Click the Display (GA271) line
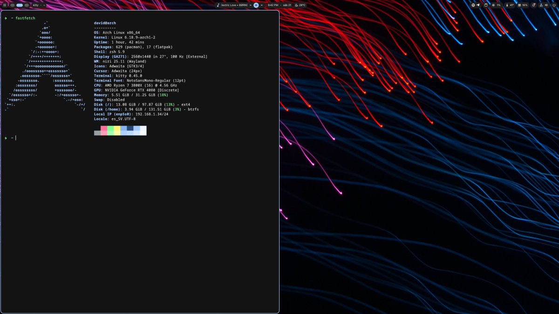Screen dimensions: 559x314 click(x=150, y=56)
